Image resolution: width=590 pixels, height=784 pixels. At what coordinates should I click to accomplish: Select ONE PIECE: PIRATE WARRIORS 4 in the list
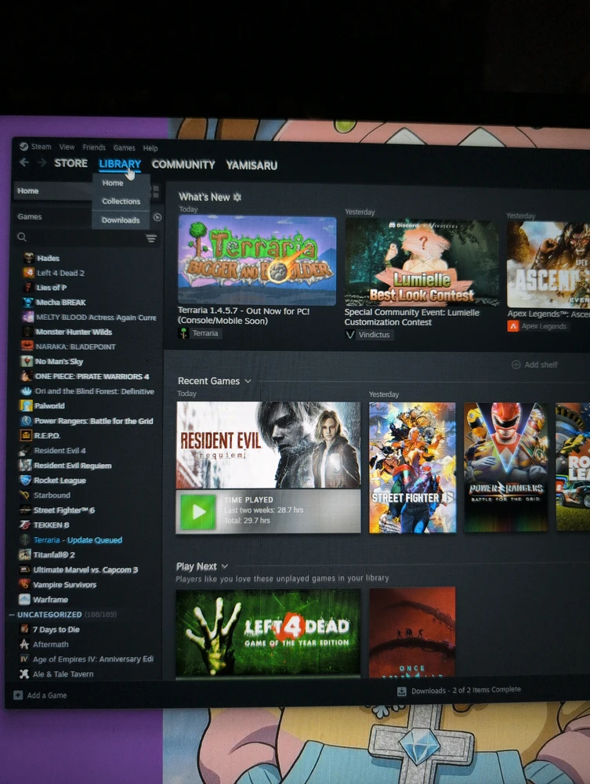[92, 376]
